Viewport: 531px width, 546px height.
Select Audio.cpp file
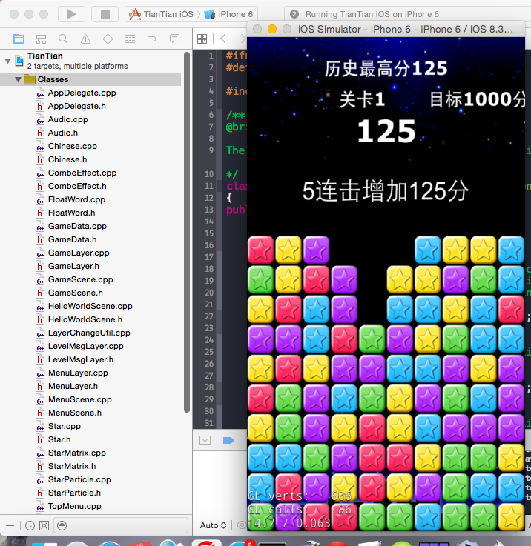[68, 119]
